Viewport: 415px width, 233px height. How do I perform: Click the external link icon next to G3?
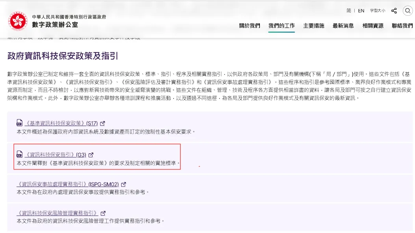91,155
